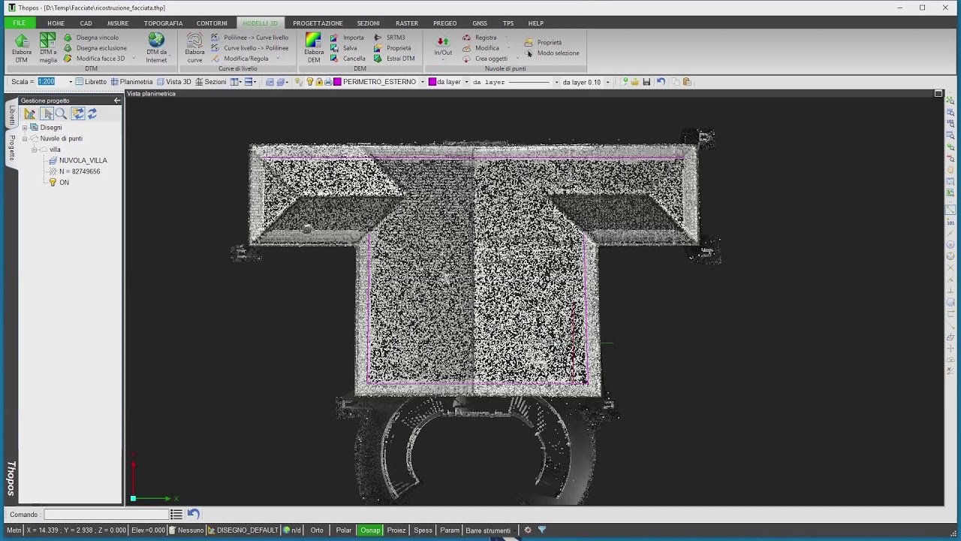Click Polilinee -> Curve livello
The image size is (961, 541).
click(249, 38)
